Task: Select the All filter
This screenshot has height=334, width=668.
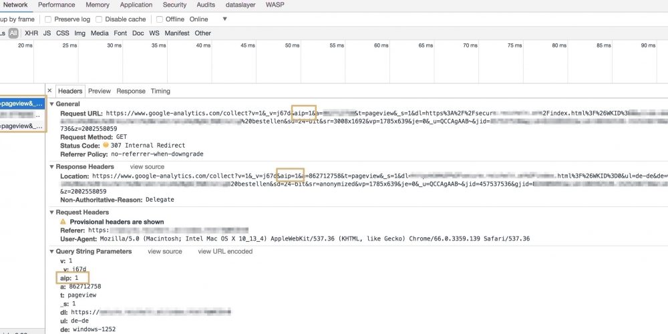Action: click(13, 33)
